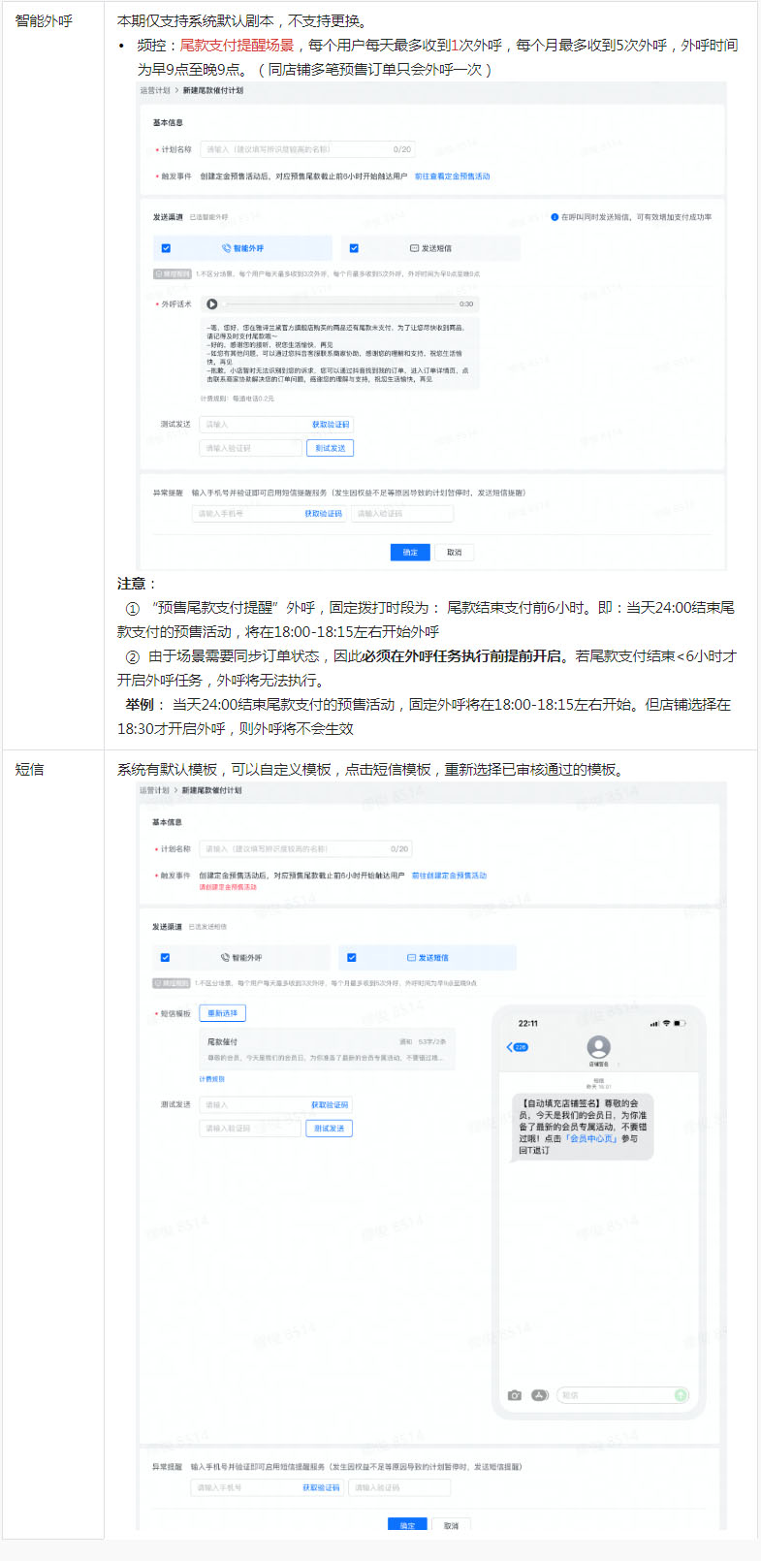Click phone icon of 智能外呼 in 短信 screenshot

click(225, 958)
